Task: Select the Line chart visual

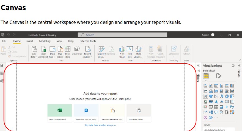Action: pyautogui.click(x=205, y=91)
